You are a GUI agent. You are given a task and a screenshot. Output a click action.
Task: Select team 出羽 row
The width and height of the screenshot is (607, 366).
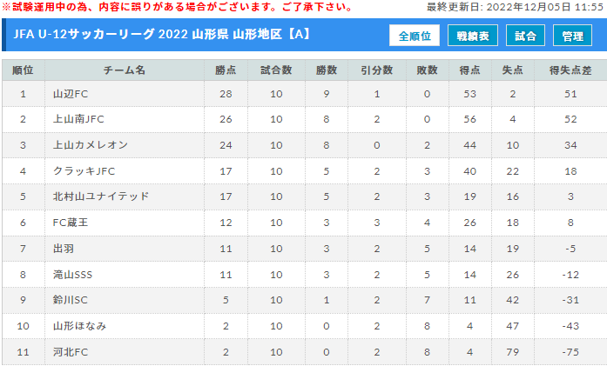tap(303, 249)
